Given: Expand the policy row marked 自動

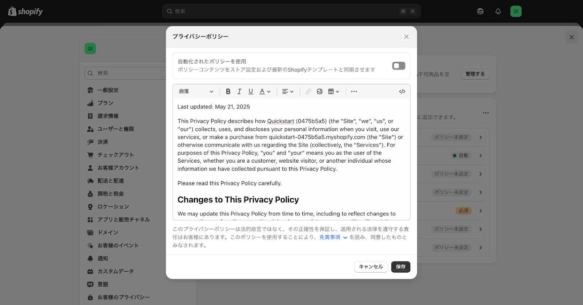Looking at the screenshot, I should pyautogui.click(x=481, y=155).
